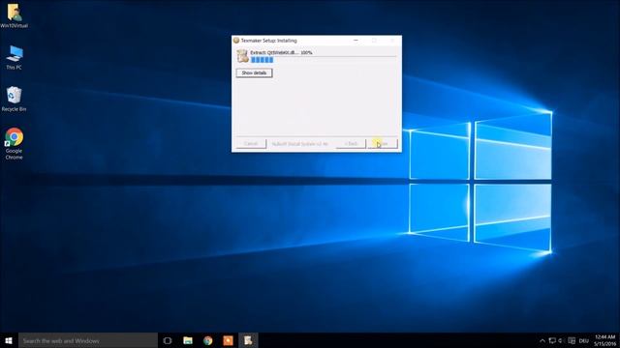Click the installation progress bar
The width and height of the screenshot is (620, 348).
tap(324, 60)
